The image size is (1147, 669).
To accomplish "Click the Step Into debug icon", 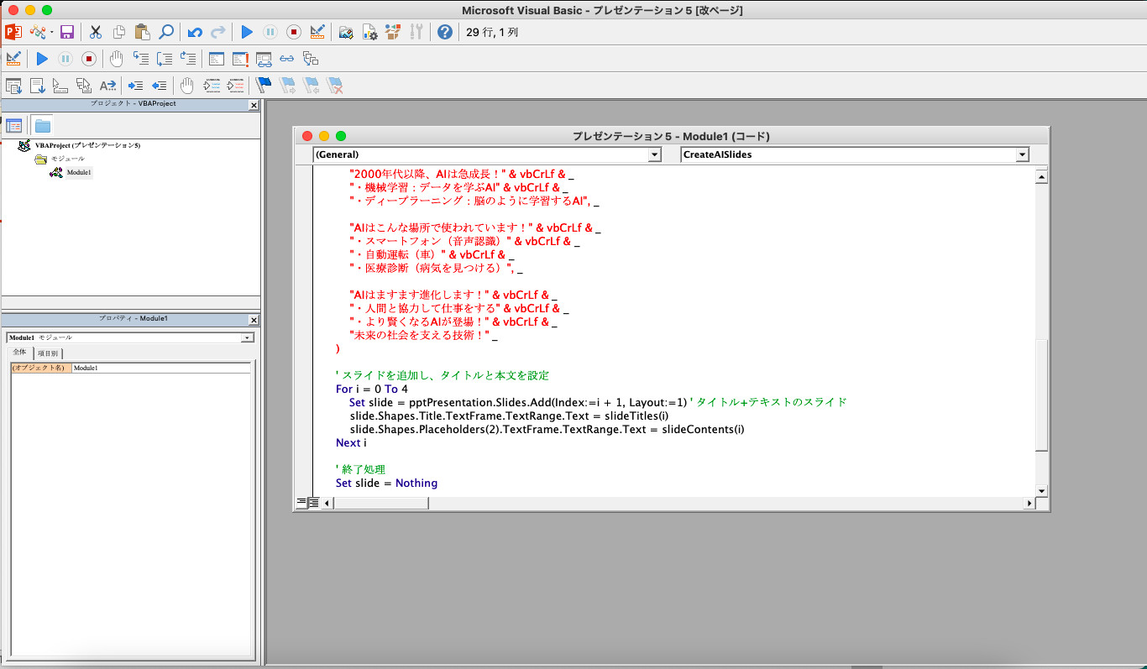I will click(x=141, y=59).
